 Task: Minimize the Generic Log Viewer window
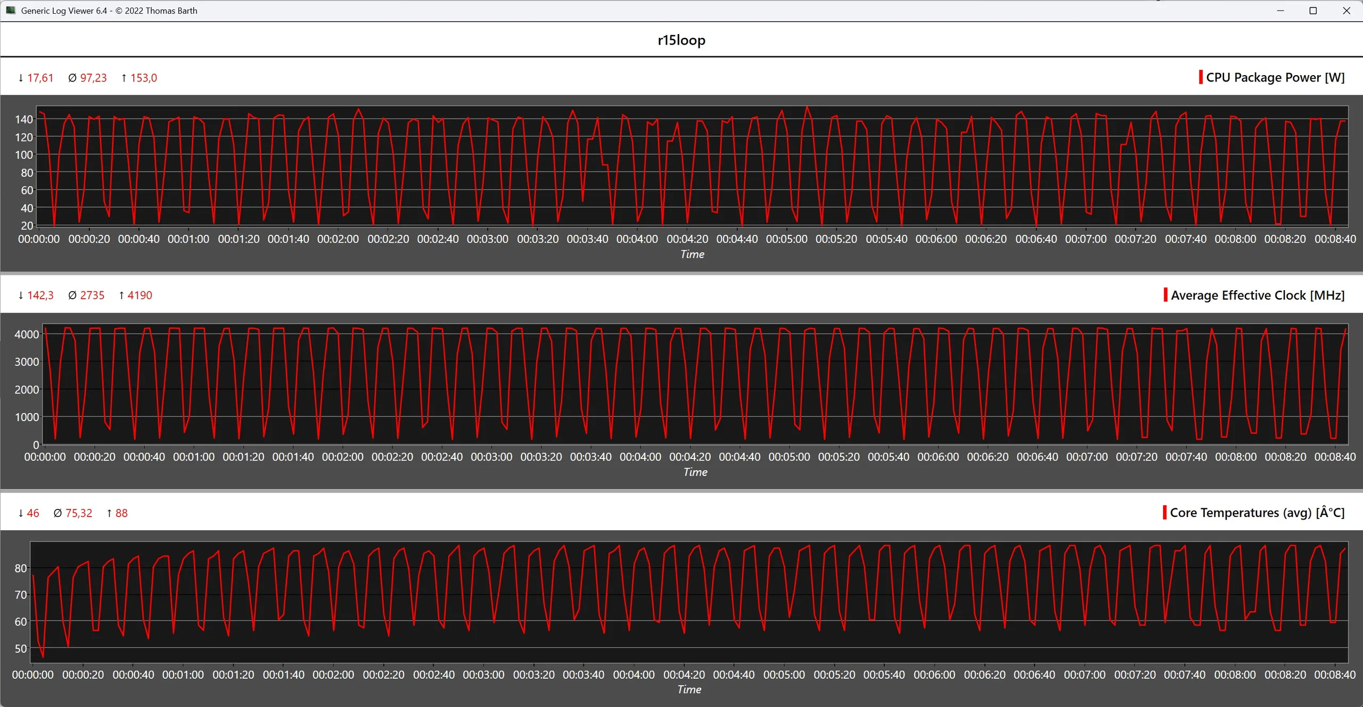coord(1280,11)
